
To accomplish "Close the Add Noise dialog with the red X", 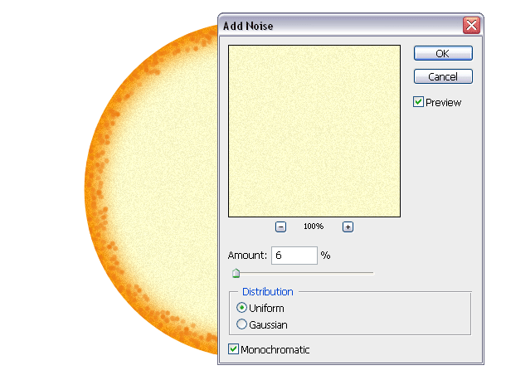I will tap(472, 25).
